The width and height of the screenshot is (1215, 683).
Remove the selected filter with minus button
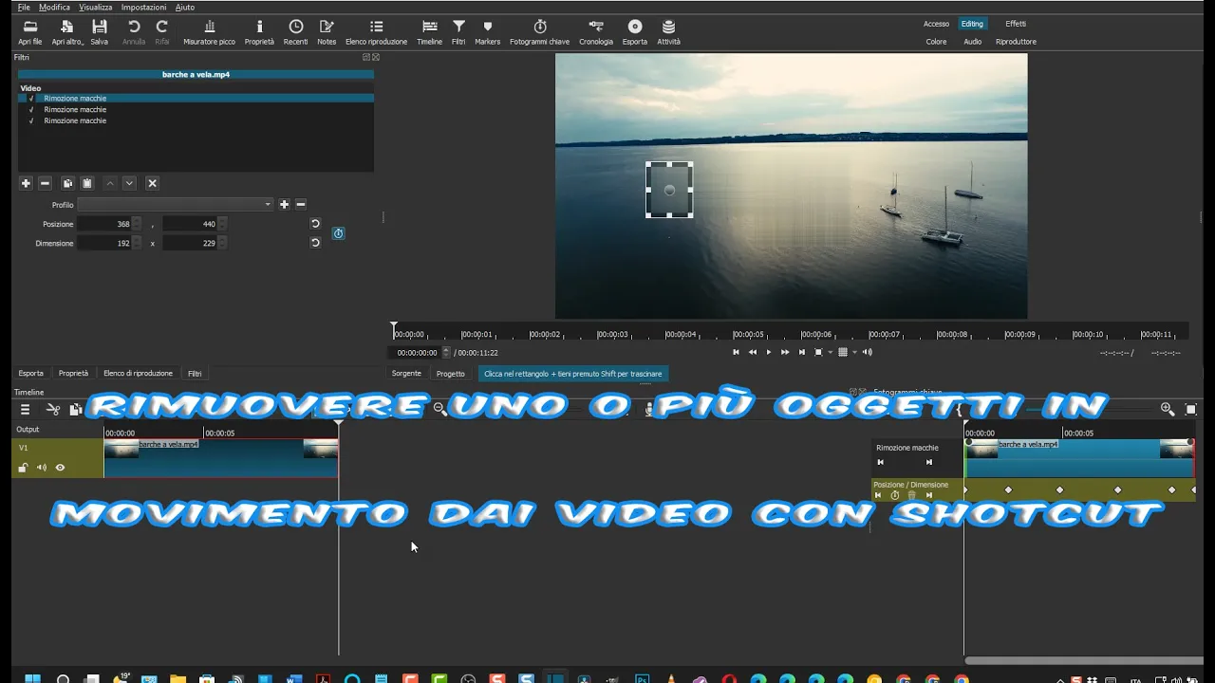(x=45, y=183)
